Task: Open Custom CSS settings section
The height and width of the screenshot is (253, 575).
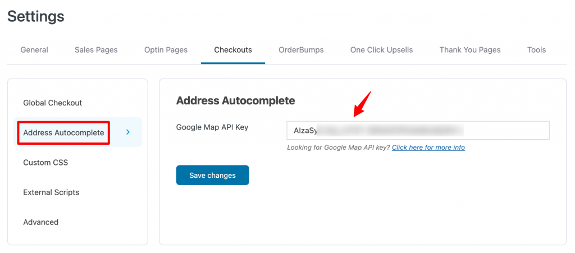Action: click(45, 163)
